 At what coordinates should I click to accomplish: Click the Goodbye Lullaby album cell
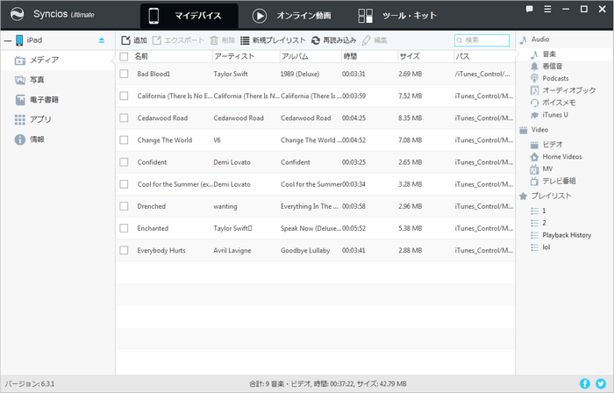coord(305,250)
